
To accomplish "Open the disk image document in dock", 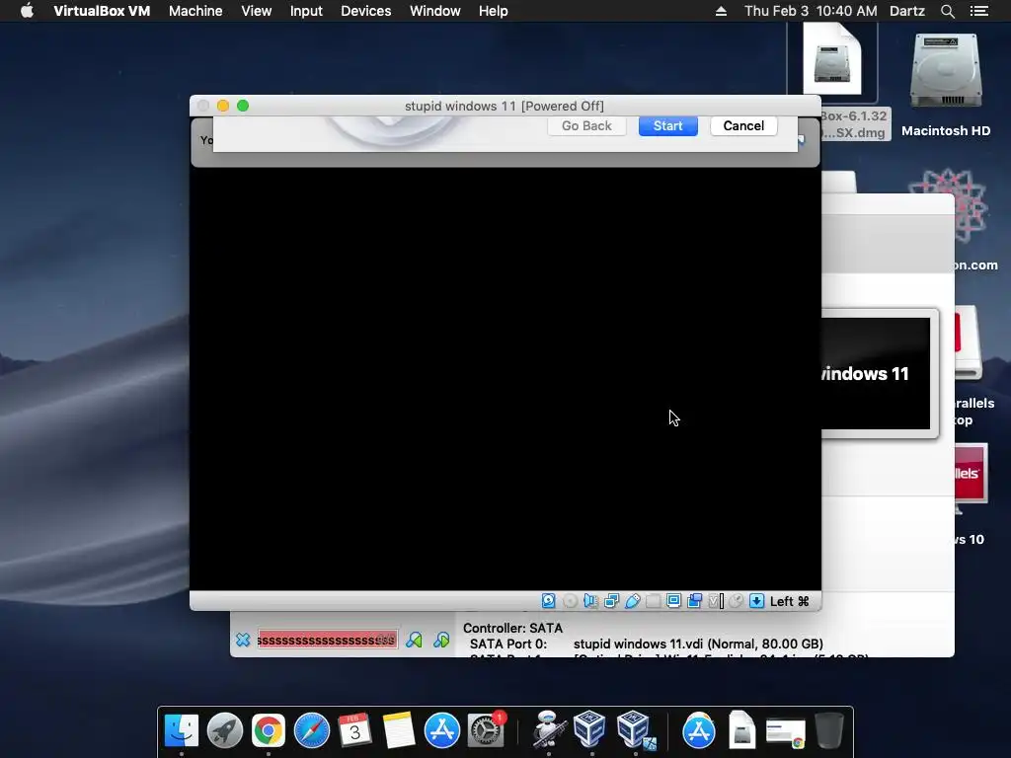I will click(742, 730).
